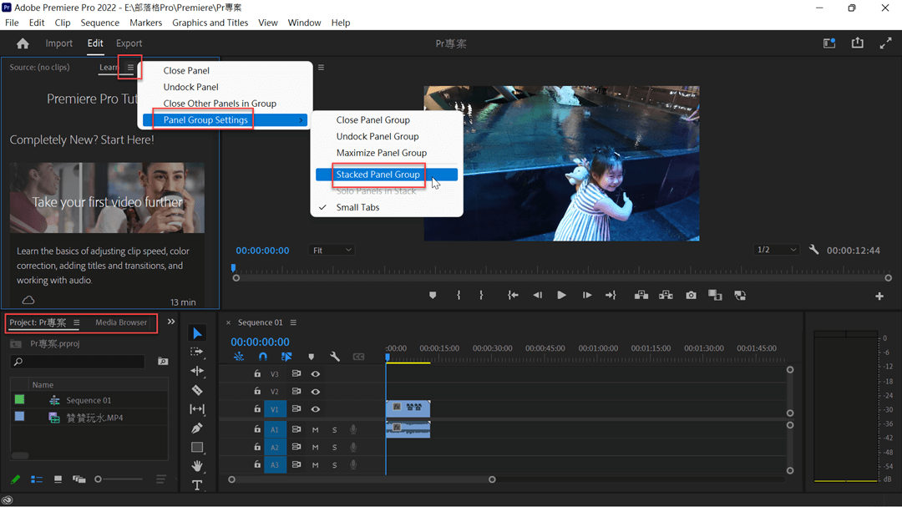Toggle Snap in Timeline magnet icon
Screen dimensions: 902x507
(x=263, y=357)
